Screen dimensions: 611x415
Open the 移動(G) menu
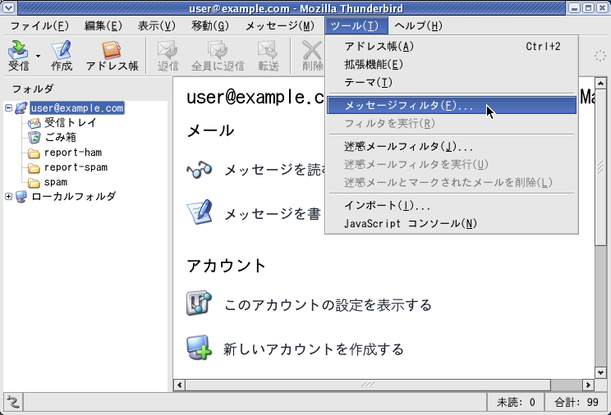(x=210, y=25)
